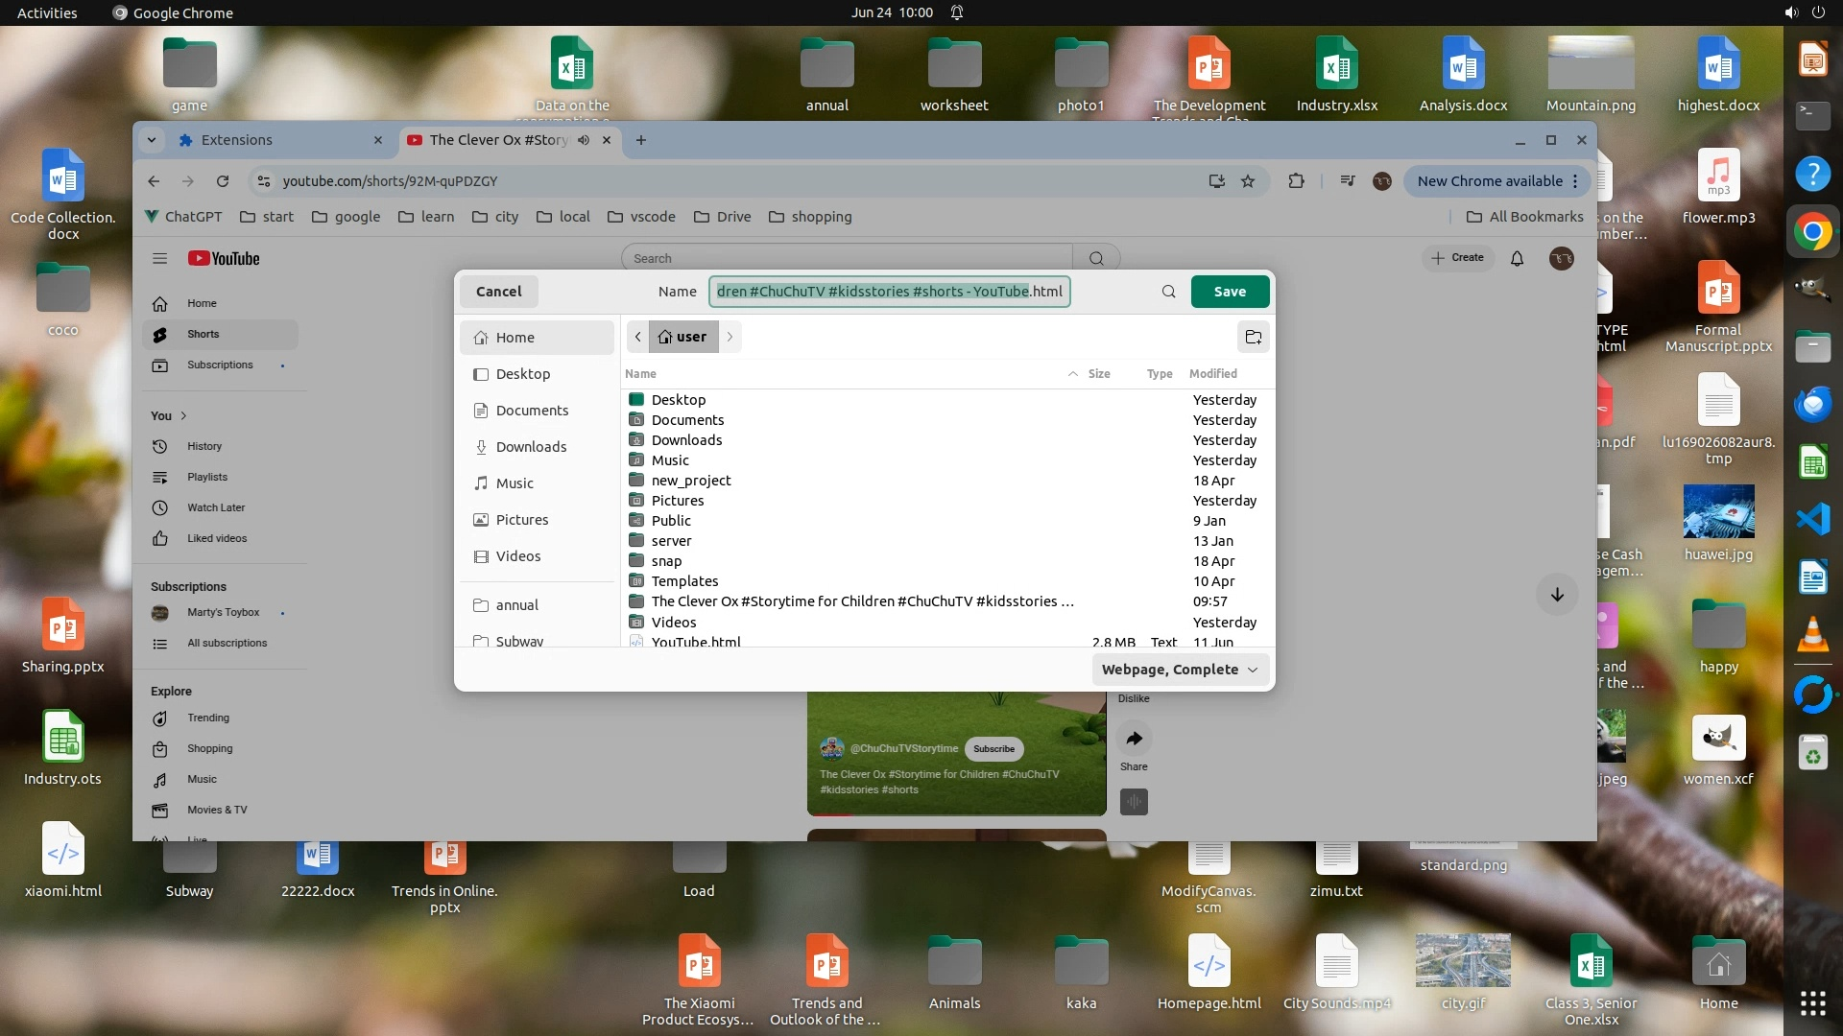This screenshot has height=1036, width=1843.
Task: Open the Webpage, Complete format dropdown
Action: click(x=1180, y=670)
